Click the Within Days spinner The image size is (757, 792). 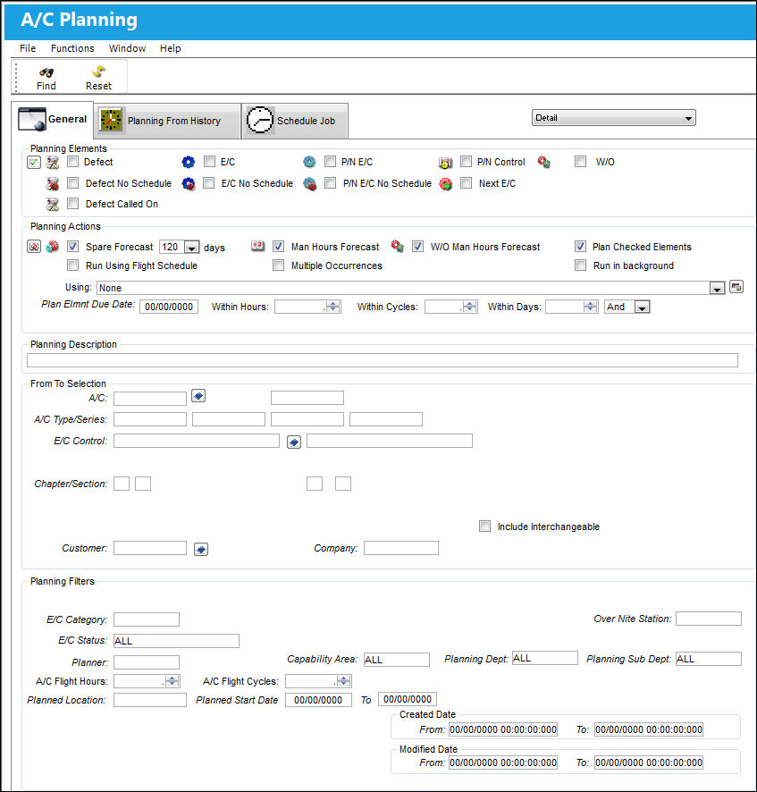[x=591, y=307]
